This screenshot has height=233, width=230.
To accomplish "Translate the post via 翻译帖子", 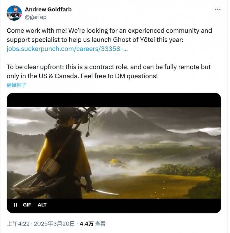I will coord(17,85).
